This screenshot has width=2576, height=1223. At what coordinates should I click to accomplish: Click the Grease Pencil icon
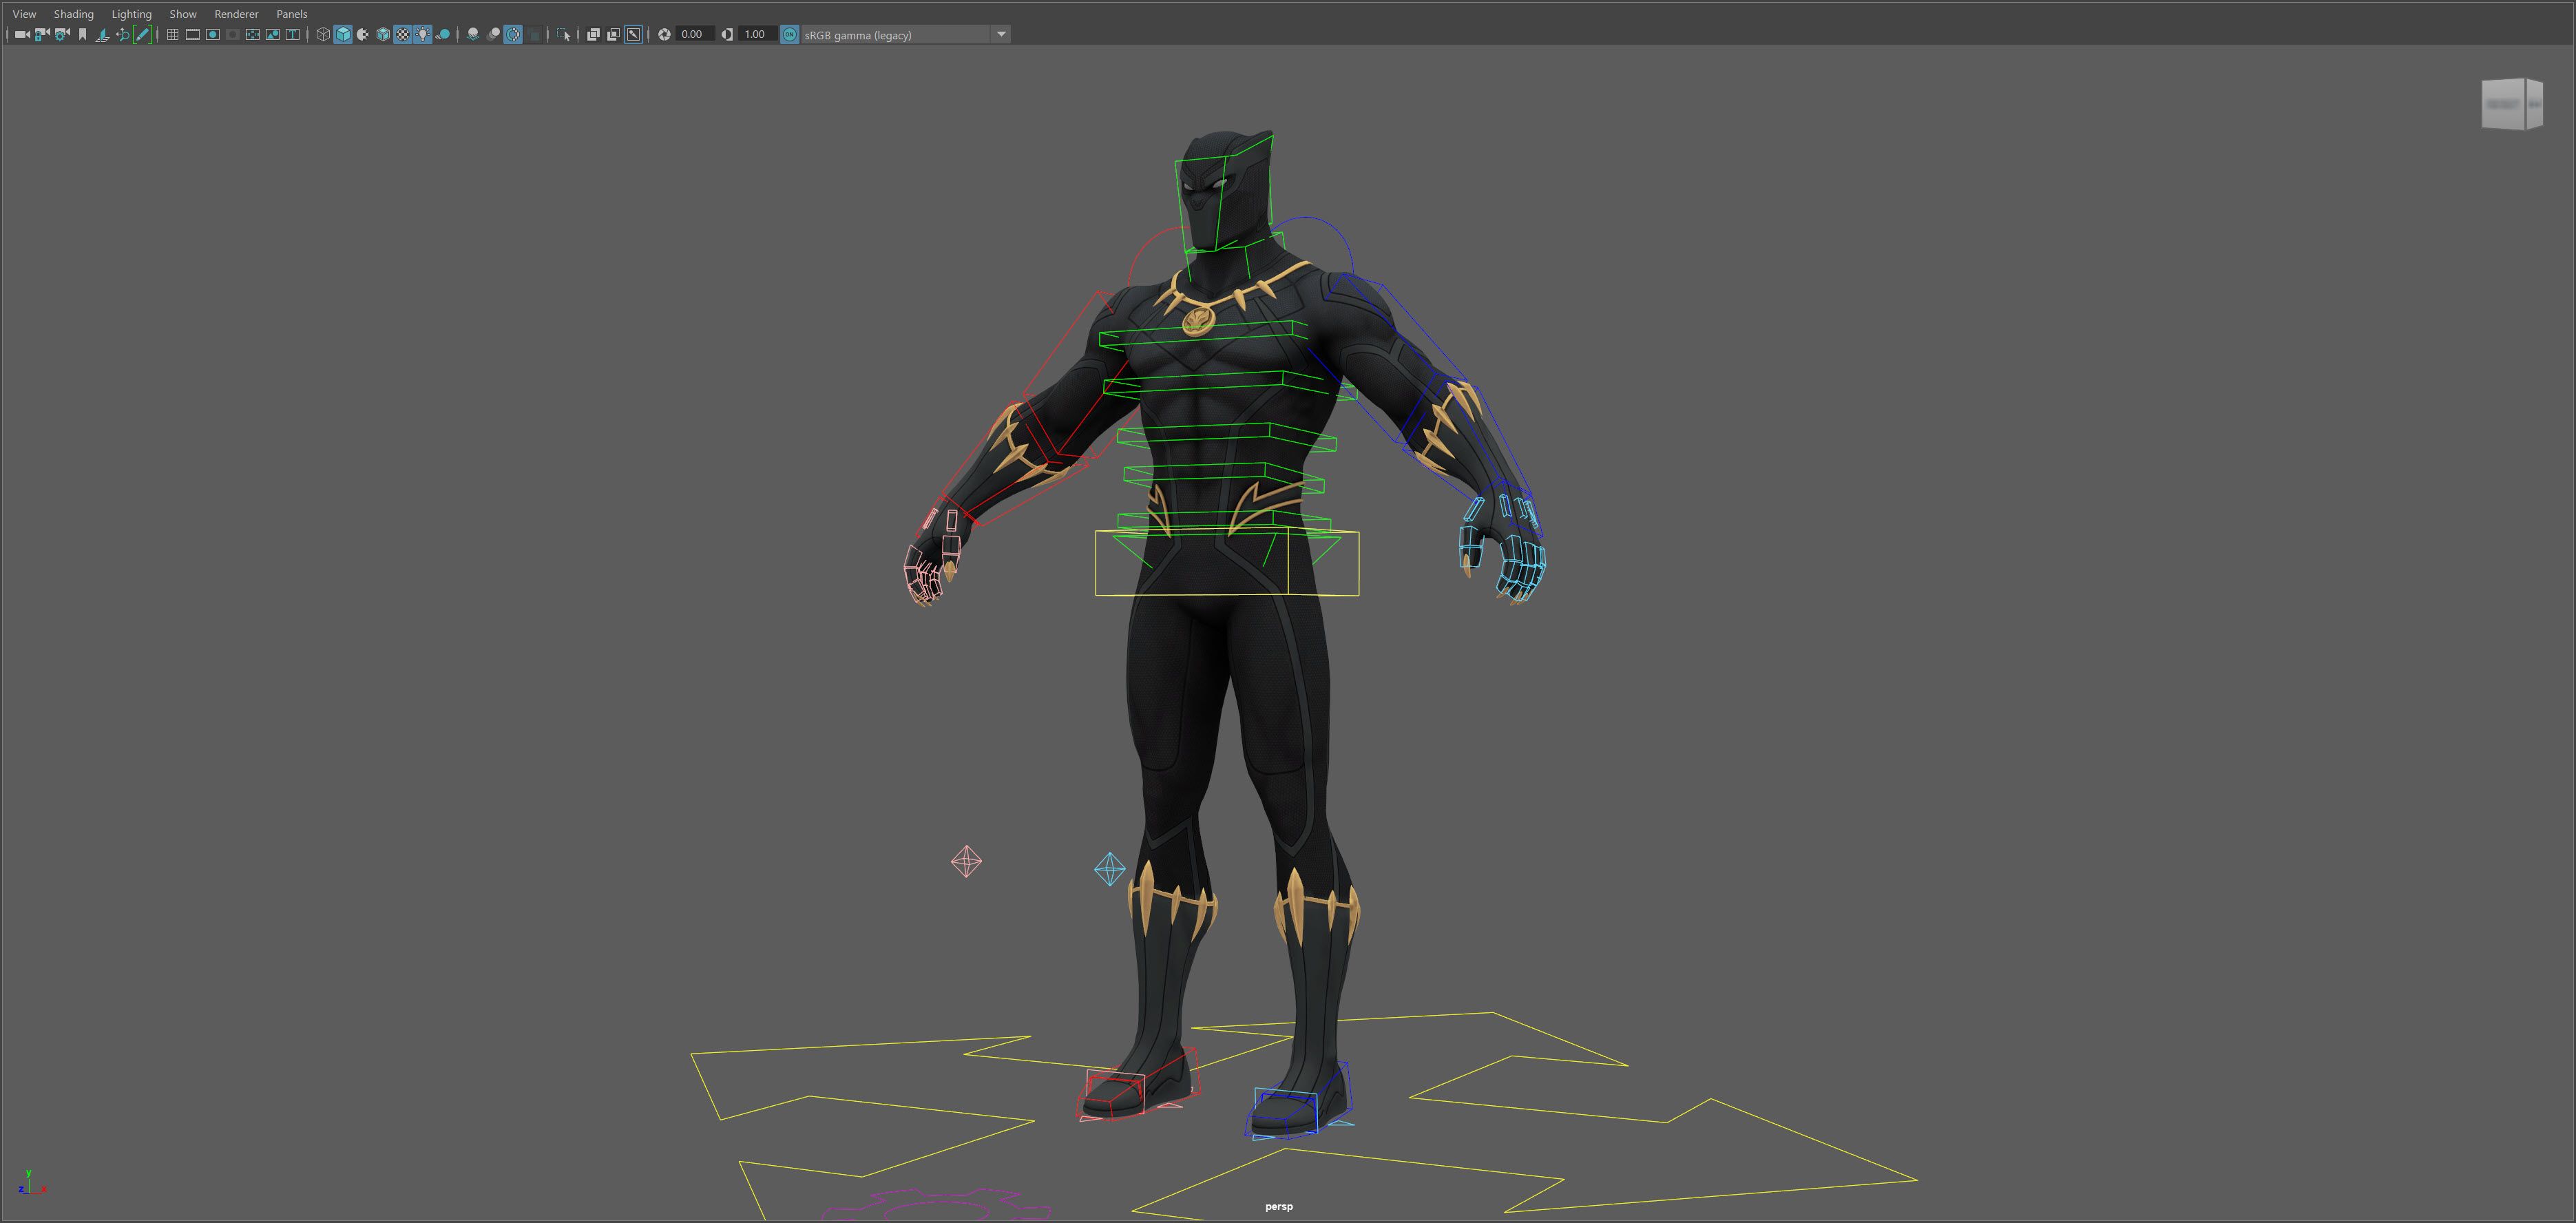142,34
